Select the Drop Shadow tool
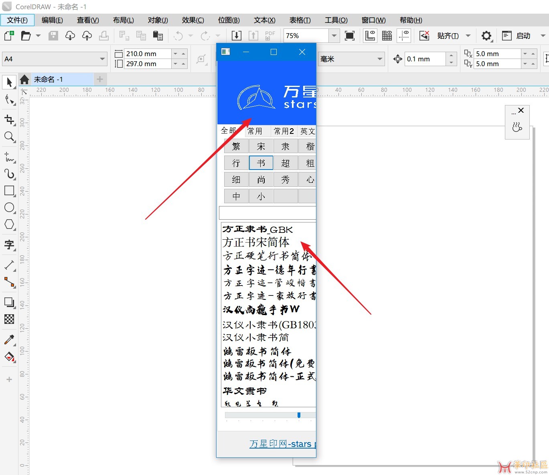The image size is (549, 475). [9, 302]
